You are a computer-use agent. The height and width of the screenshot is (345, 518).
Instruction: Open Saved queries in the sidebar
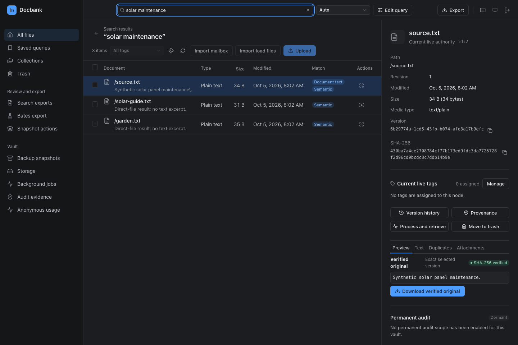(41, 48)
